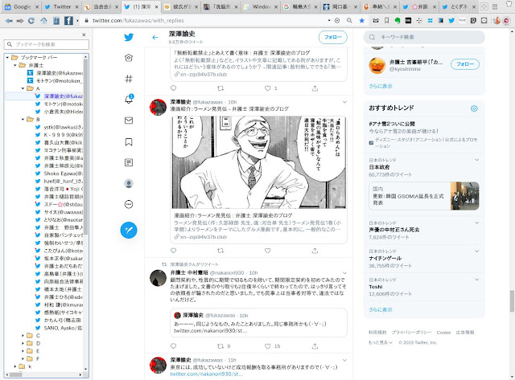The image size is (515, 380).
Task: Expand folder D in bookmarks tree
Action: pyautogui.click(x=23, y=343)
